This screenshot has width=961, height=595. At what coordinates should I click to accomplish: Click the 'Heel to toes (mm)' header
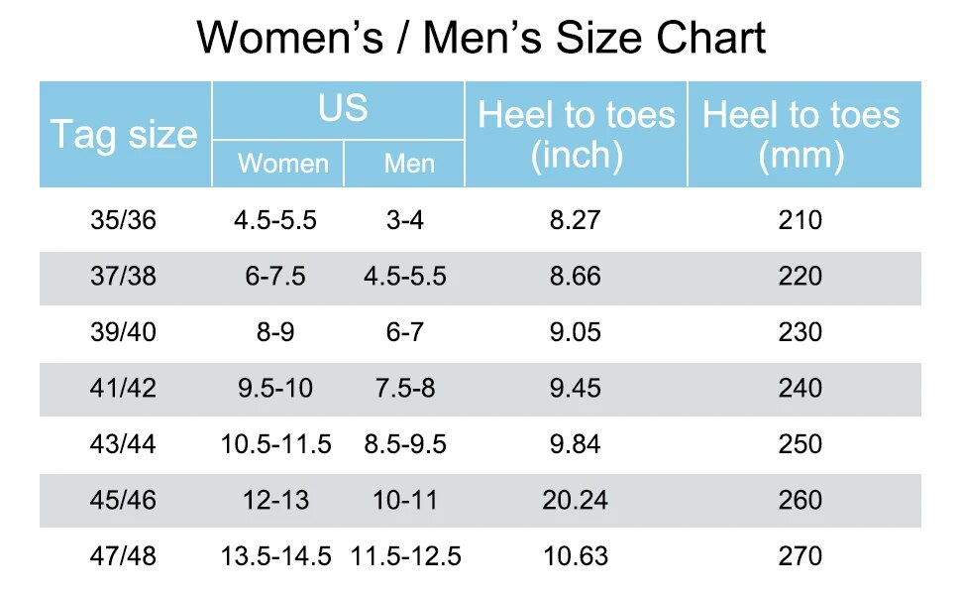804,134
